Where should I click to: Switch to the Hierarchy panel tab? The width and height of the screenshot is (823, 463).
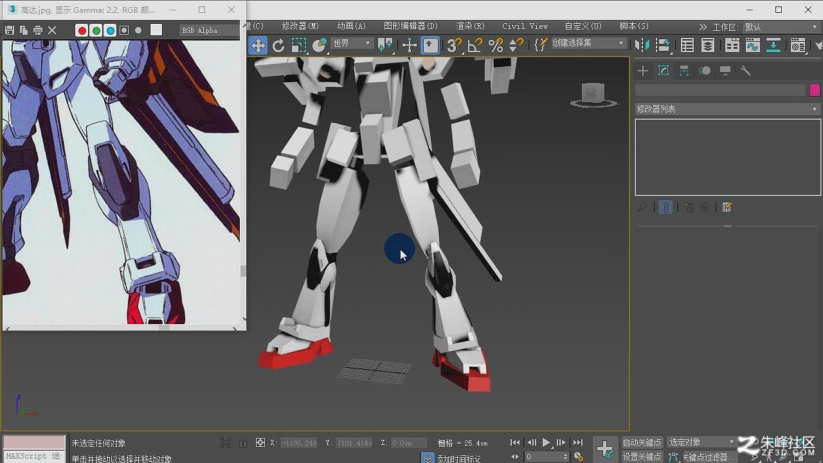684,71
